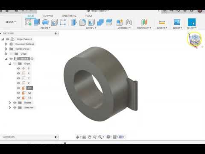Collapse the highlighted component node
205x154 pixels.
point(6,59)
